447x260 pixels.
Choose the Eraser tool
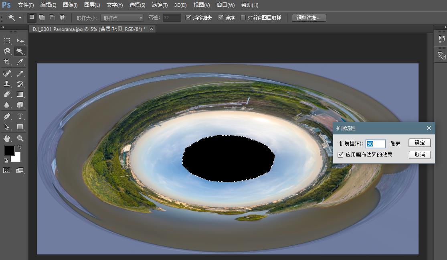[7, 94]
